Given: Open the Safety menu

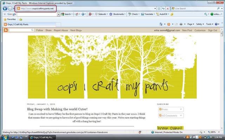Looking at the screenshot, I should pyautogui.click(x=200, y=24).
